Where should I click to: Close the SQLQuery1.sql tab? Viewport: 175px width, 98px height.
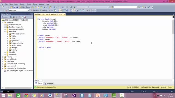64,14
